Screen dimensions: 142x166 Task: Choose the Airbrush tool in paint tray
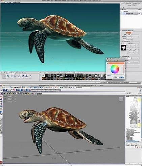[x=16, y=76]
